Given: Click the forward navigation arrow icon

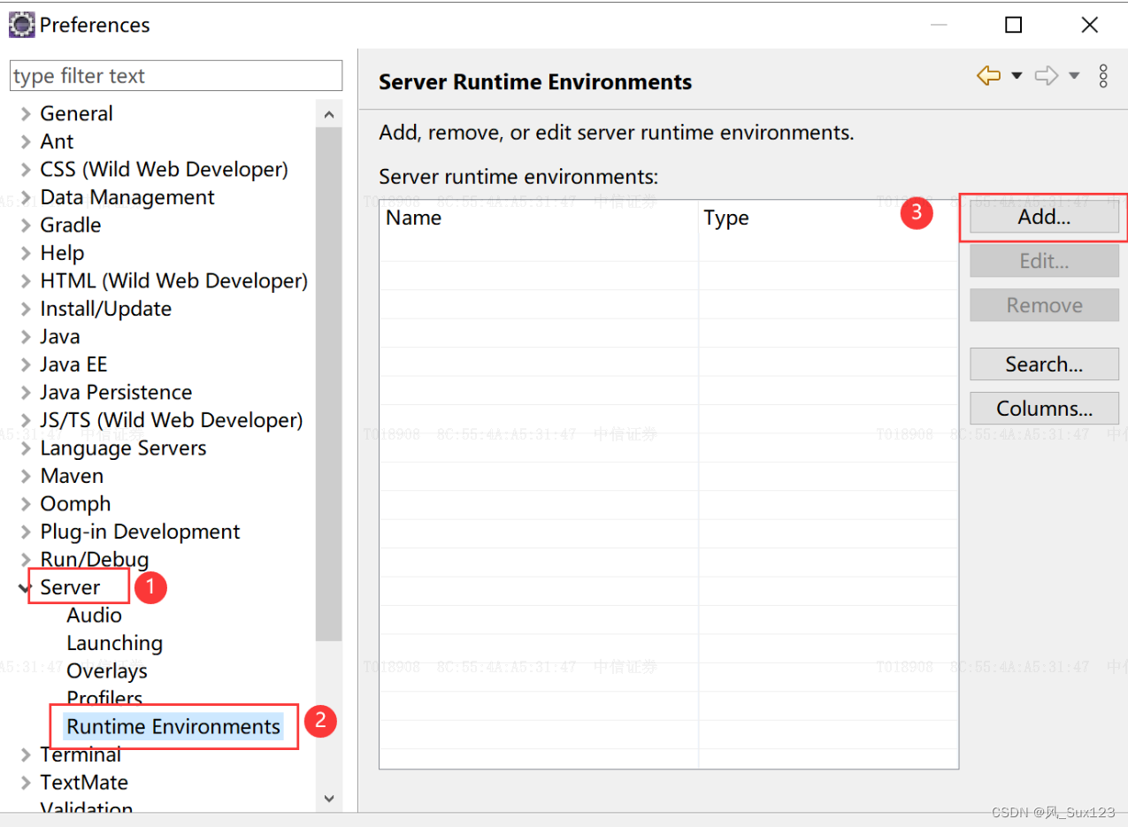Looking at the screenshot, I should coord(1047,76).
